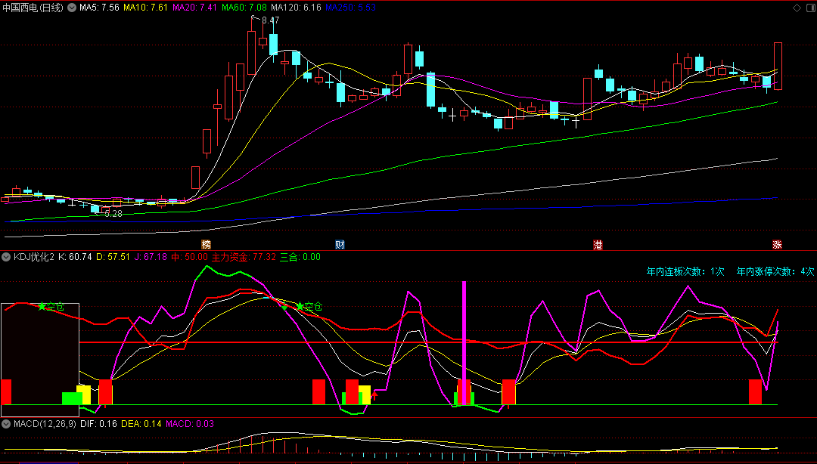The height and width of the screenshot is (464, 817).
Task: Click the 三合: 0.00 value
Action: [x=300, y=257]
